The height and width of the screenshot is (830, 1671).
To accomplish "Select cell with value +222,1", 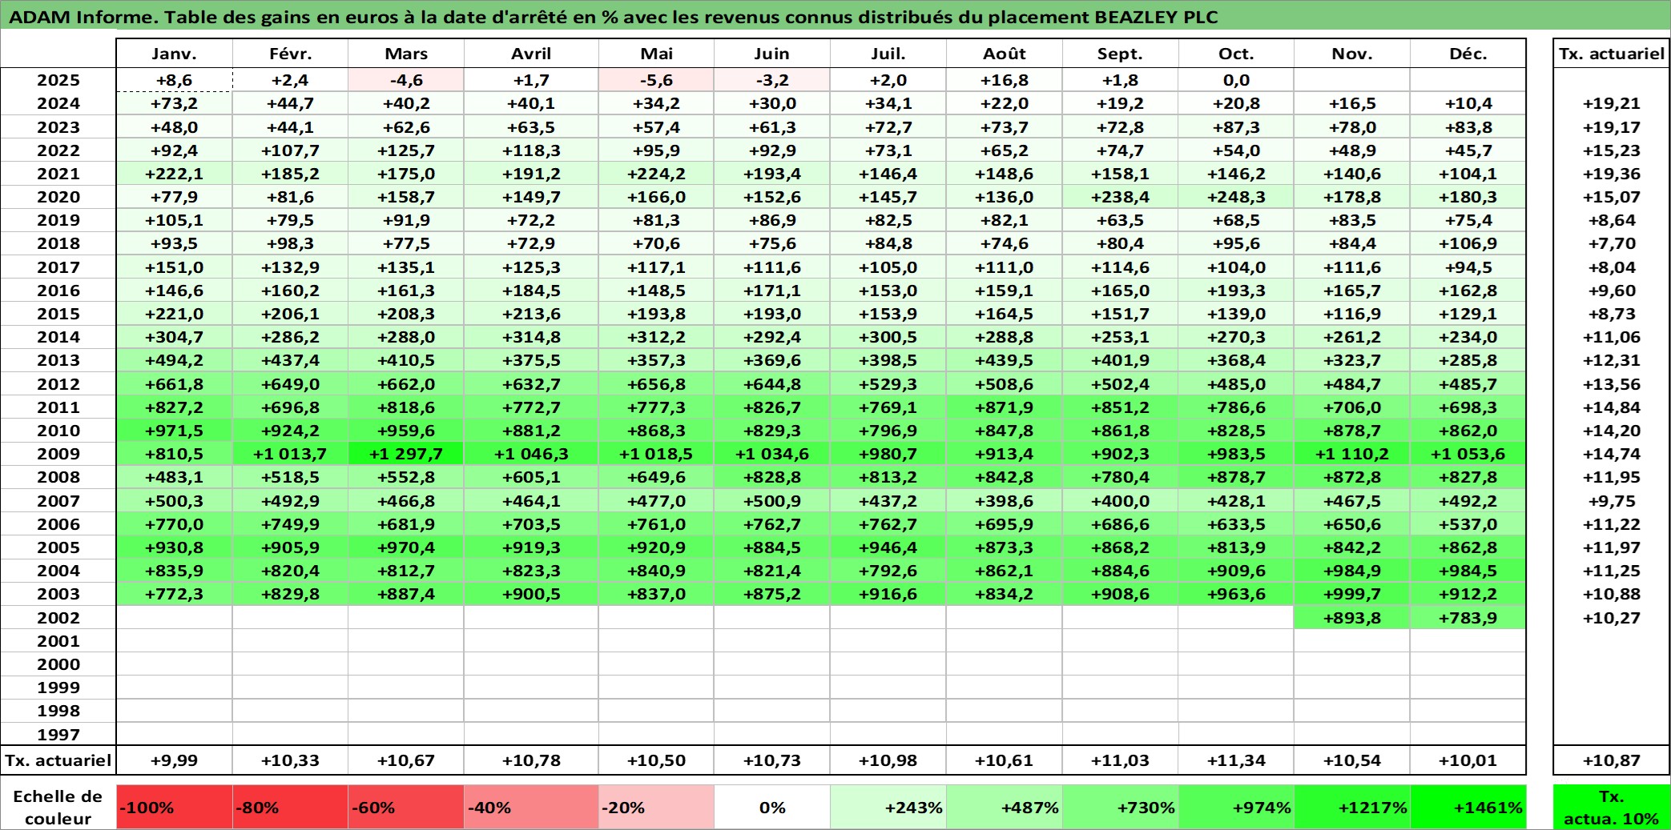I will (175, 174).
